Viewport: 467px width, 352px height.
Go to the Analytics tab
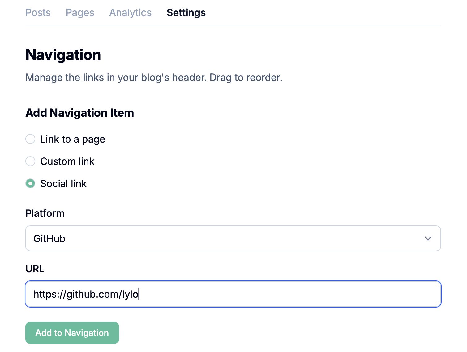coord(130,13)
